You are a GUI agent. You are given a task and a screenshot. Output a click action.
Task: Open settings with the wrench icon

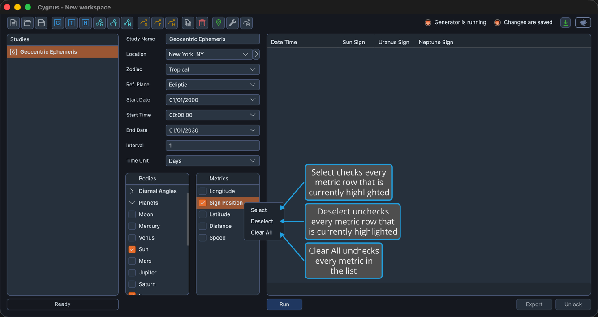tap(232, 23)
